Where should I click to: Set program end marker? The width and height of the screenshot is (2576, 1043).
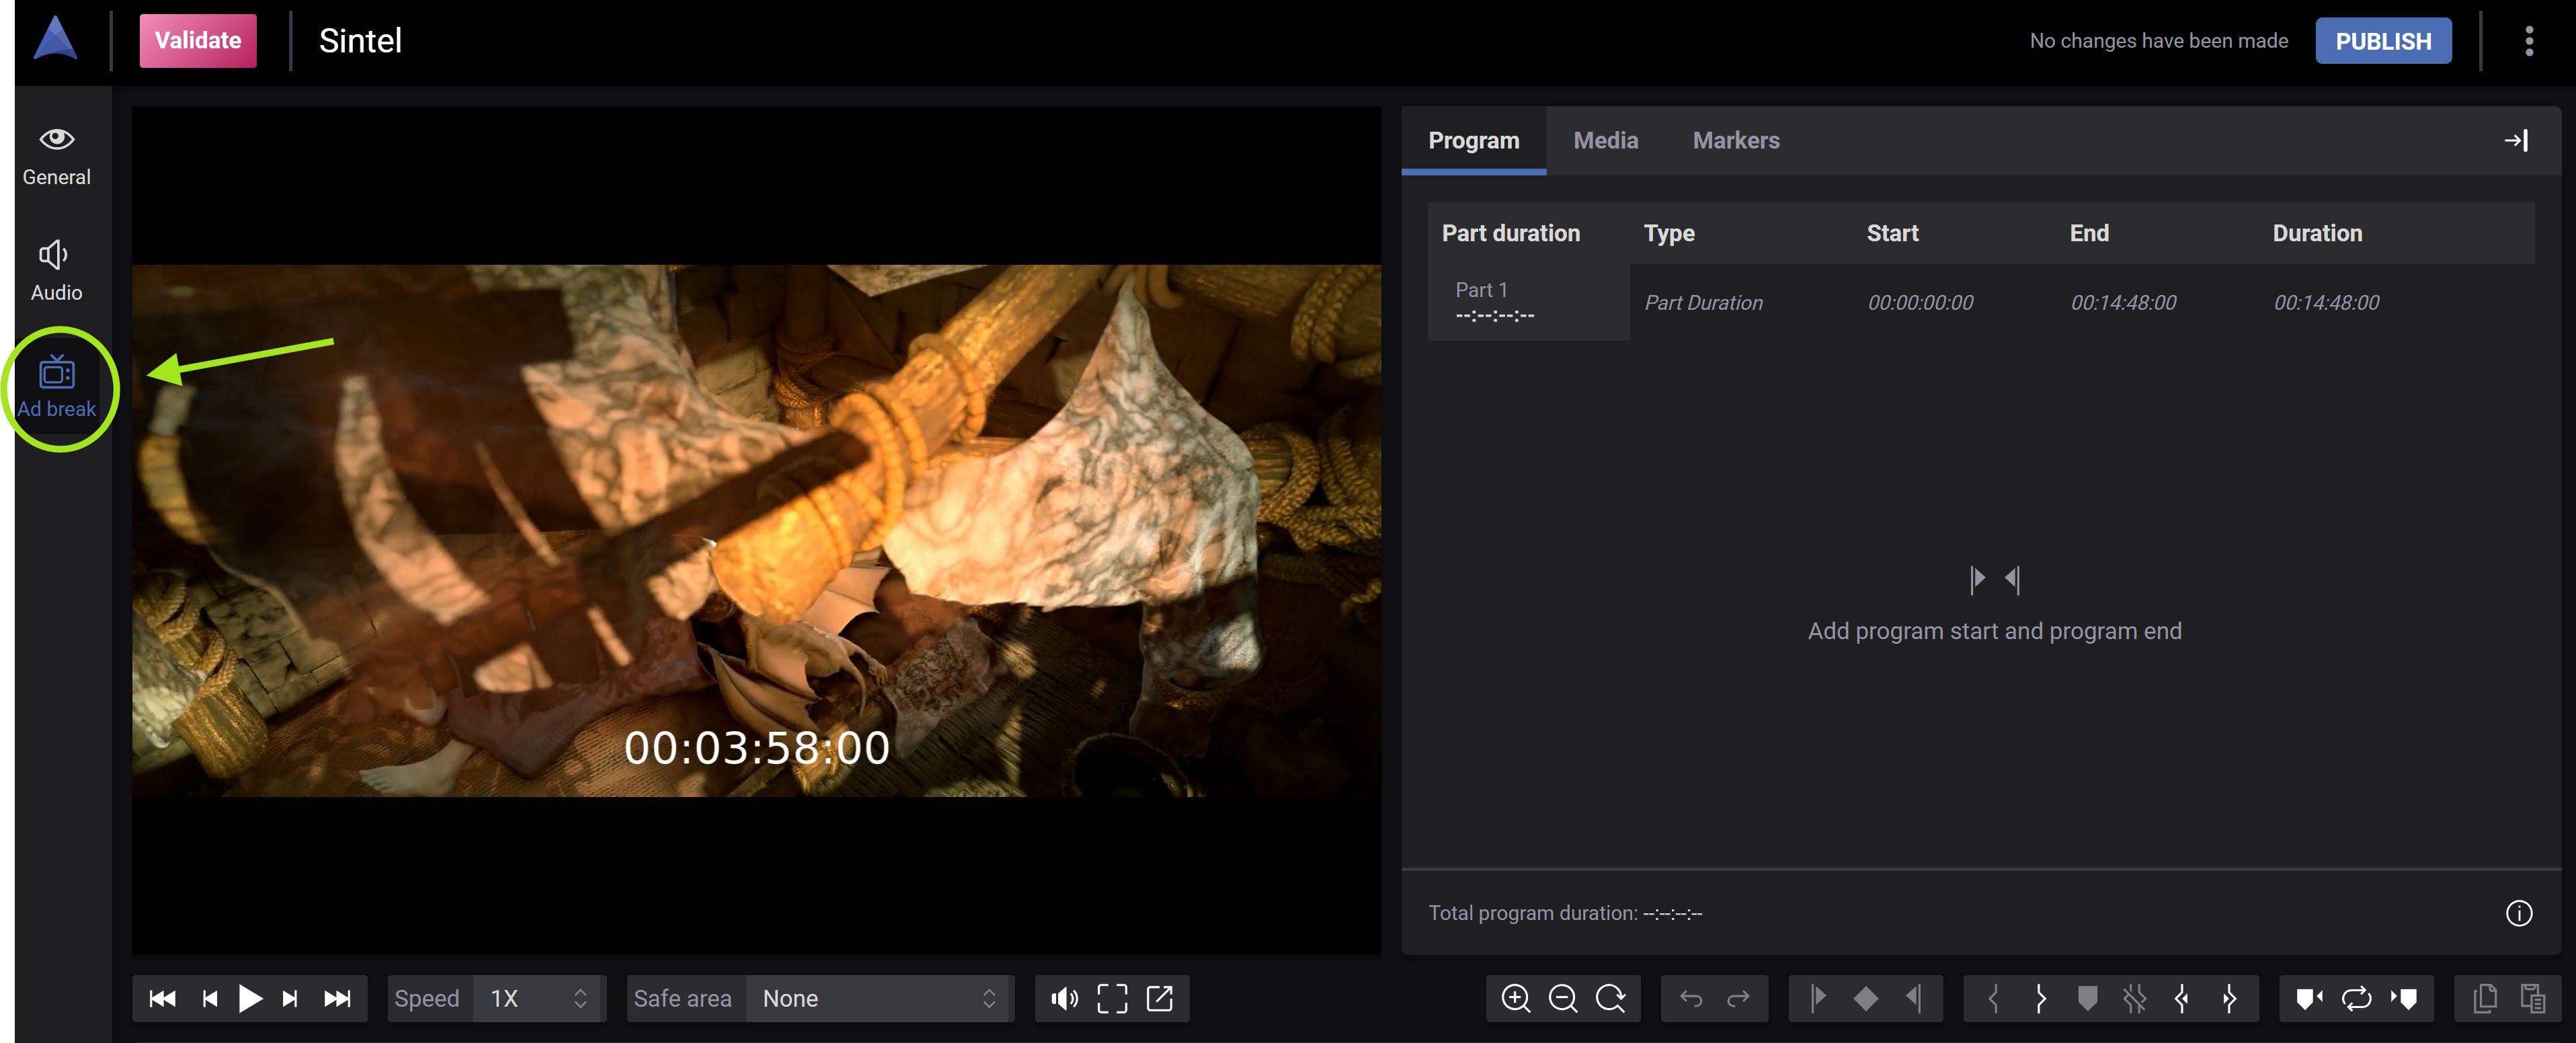coord(1913,998)
